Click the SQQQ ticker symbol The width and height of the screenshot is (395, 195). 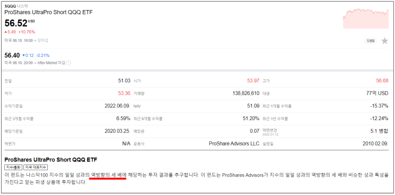pyautogui.click(x=10, y=7)
